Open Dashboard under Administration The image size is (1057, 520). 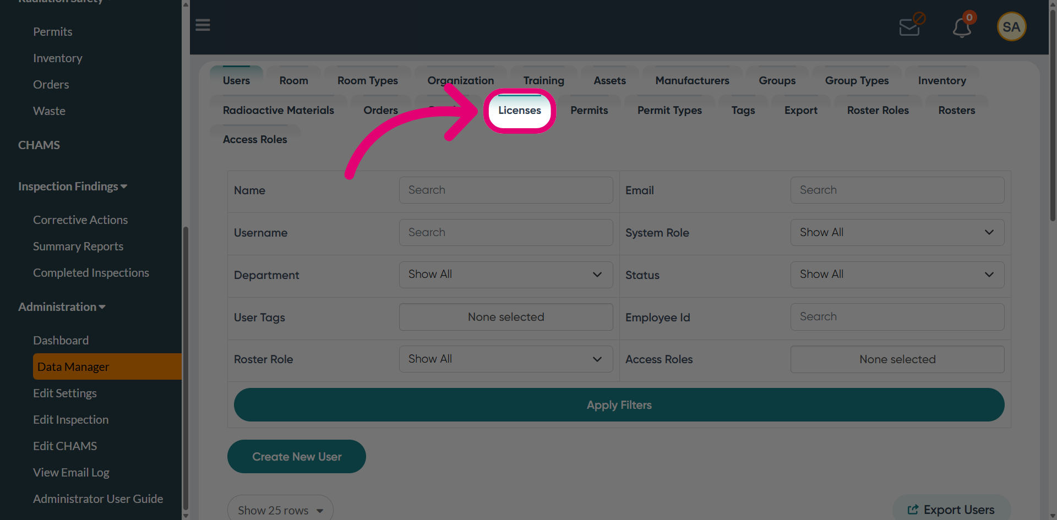point(61,341)
